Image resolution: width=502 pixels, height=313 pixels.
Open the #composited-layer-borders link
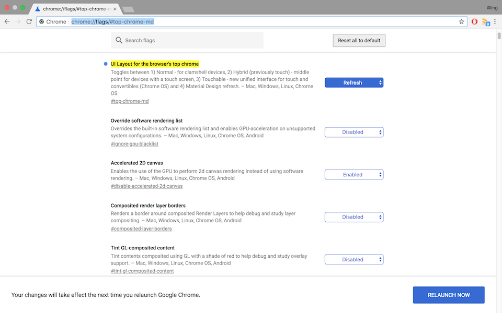(x=141, y=228)
